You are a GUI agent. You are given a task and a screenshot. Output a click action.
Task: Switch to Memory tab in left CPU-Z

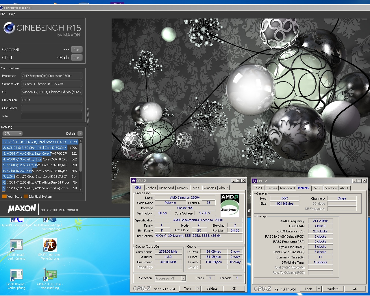tap(183, 188)
